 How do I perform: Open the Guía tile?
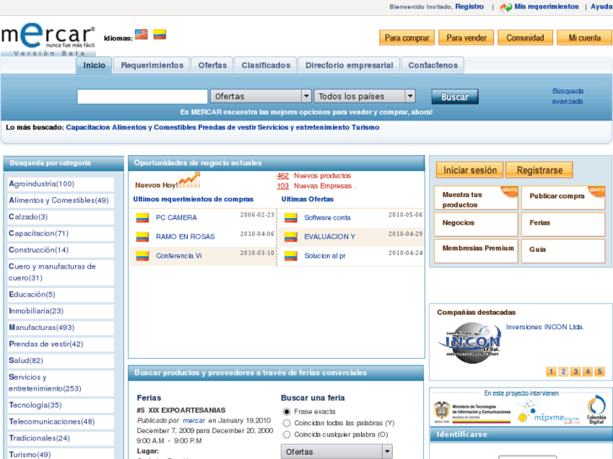click(563, 251)
